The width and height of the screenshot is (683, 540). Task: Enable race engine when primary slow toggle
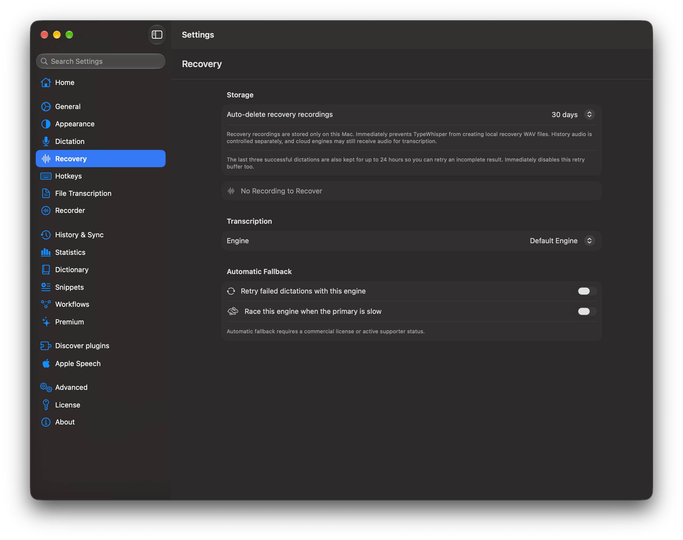tap(587, 311)
